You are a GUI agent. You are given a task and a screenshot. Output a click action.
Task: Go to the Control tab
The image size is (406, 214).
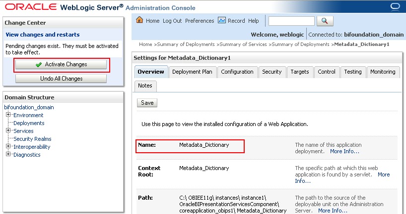(327, 72)
